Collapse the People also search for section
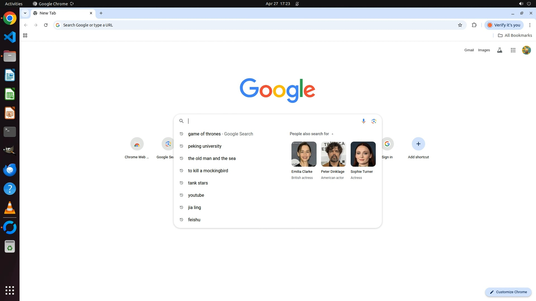 tap(332, 134)
